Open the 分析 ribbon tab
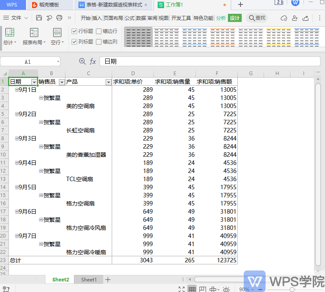This screenshot has width=325, height=292. pos(221,18)
